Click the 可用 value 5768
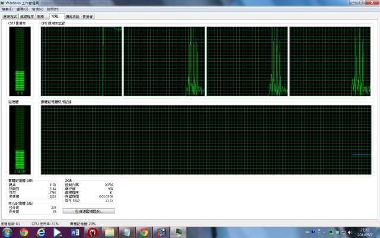380x238 pixels. [x=53, y=193]
